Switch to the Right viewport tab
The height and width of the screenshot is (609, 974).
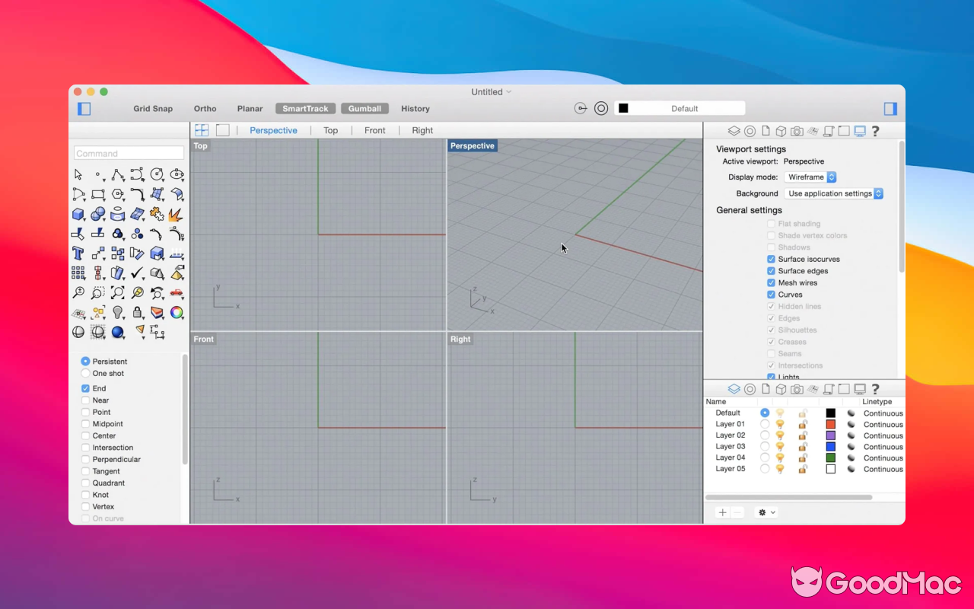(x=422, y=130)
